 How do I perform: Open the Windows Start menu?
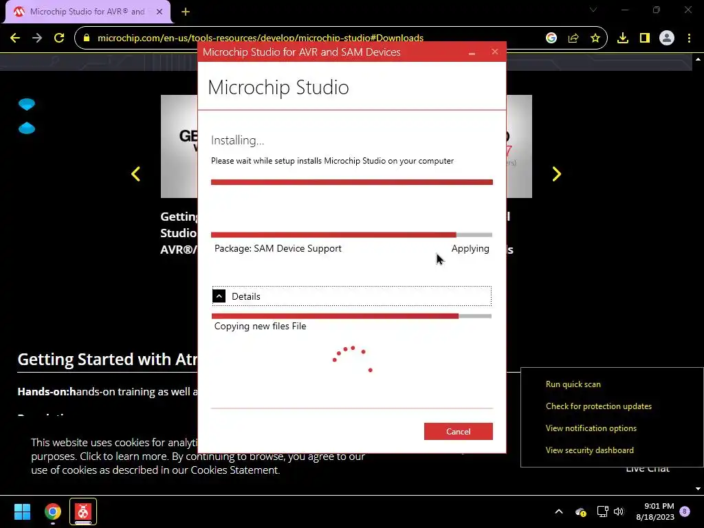(x=22, y=511)
